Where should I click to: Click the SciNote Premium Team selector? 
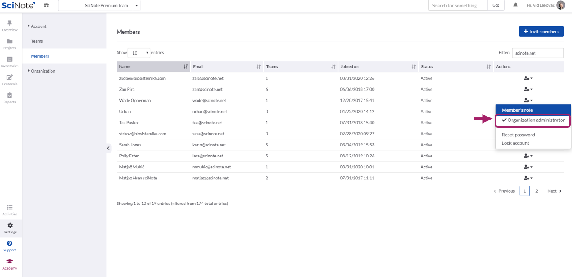(96, 6)
